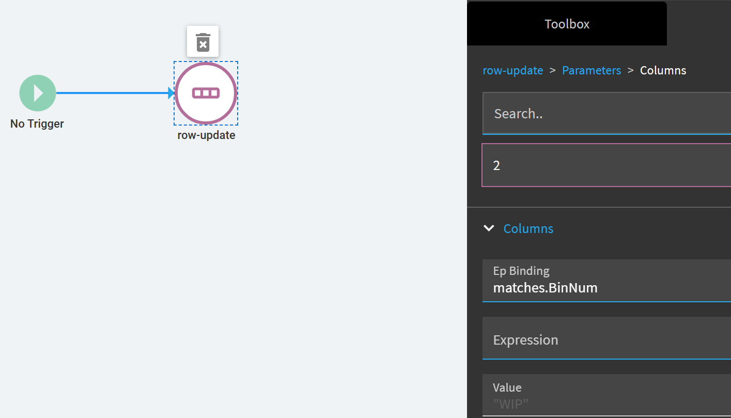731x418 pixels.
Task: Click the Columns section heading
Action: (528, 228)
